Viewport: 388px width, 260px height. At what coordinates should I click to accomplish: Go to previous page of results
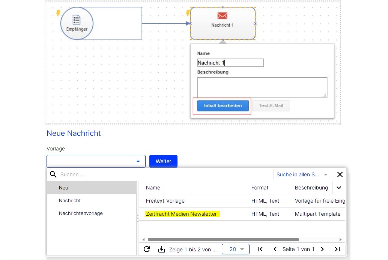click(x=275, y=249)
